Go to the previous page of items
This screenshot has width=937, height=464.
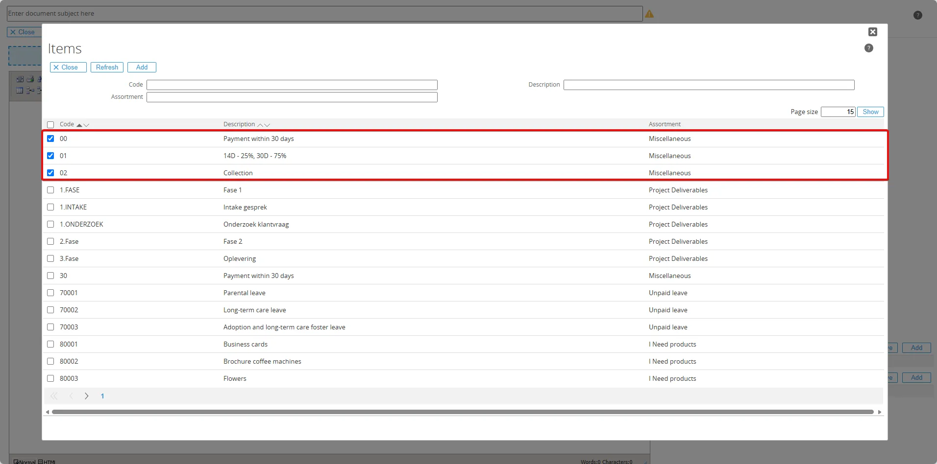[x=71, y=396]
